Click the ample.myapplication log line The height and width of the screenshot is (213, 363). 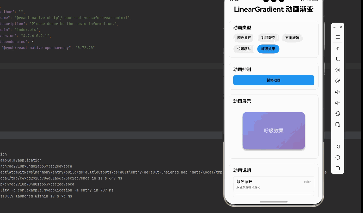pyautogui.click(x=21, y=160)
